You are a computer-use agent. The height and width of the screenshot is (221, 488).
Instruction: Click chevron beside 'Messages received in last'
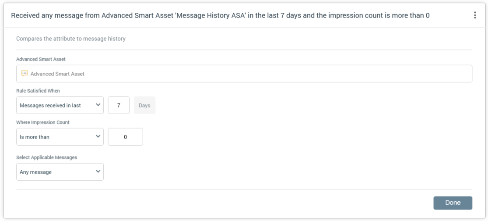98,105
